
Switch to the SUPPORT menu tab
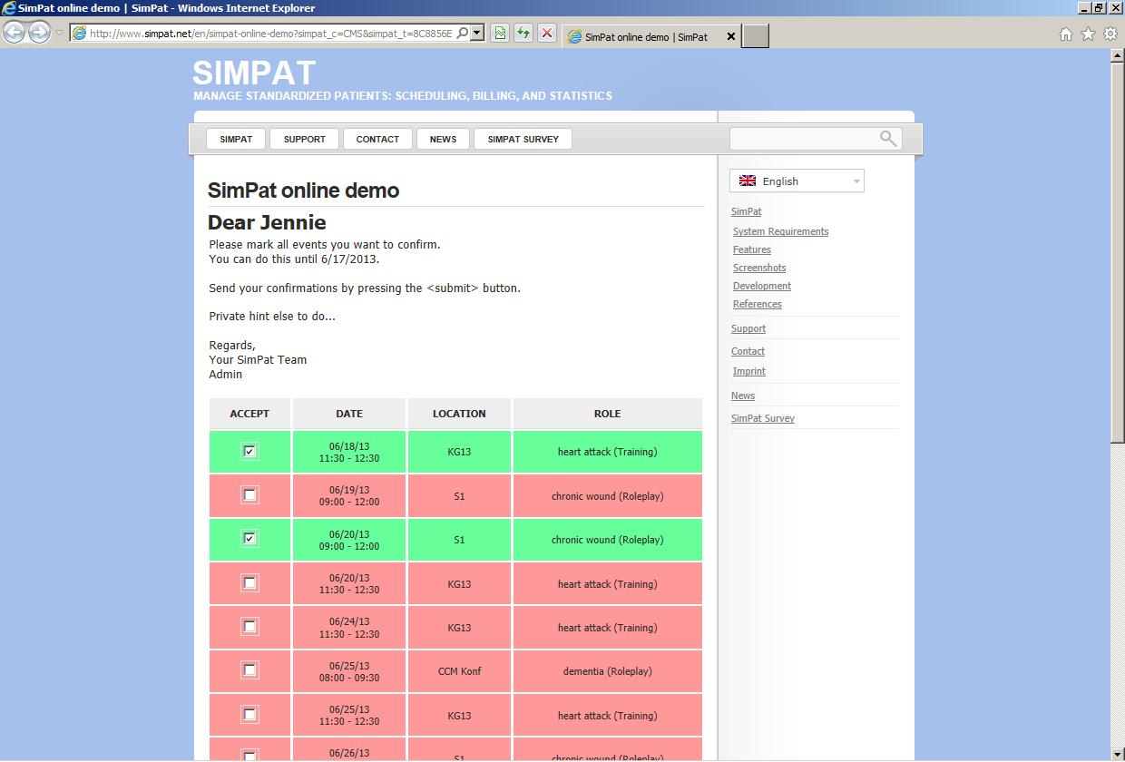pyautogui.click(x=304, y=139)
